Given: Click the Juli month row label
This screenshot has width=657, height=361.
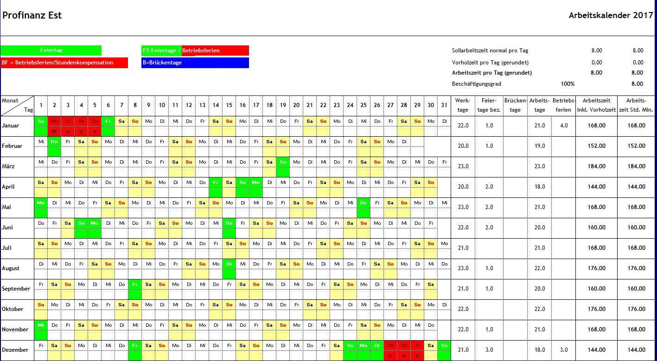Looking at the screenshot, I should pos(7,248).
